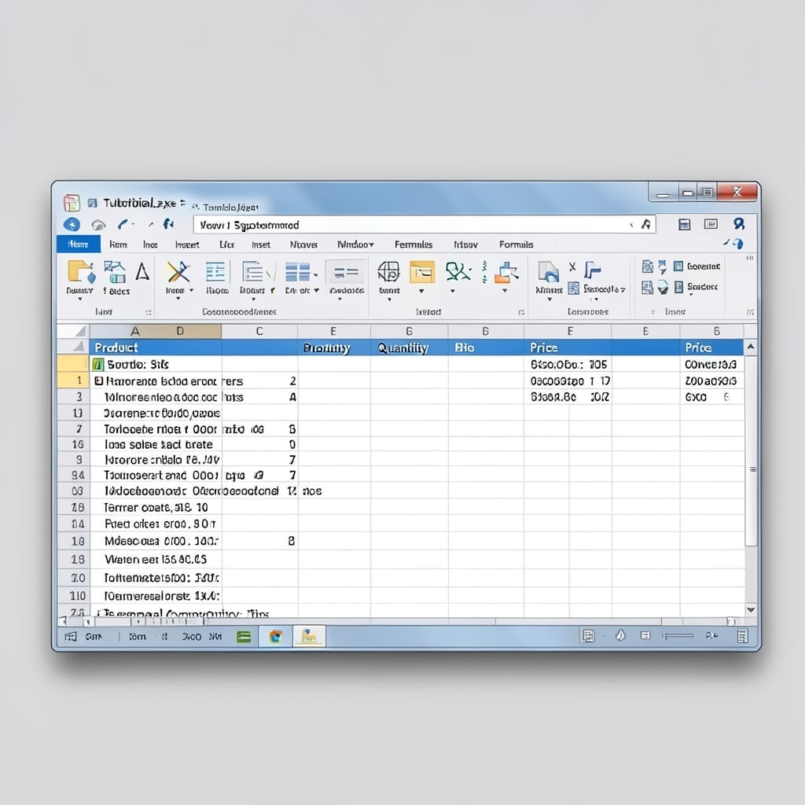The image size is (805, 805).
Task: Click the blue circular back arrow
Action: (x=72, y=224)
